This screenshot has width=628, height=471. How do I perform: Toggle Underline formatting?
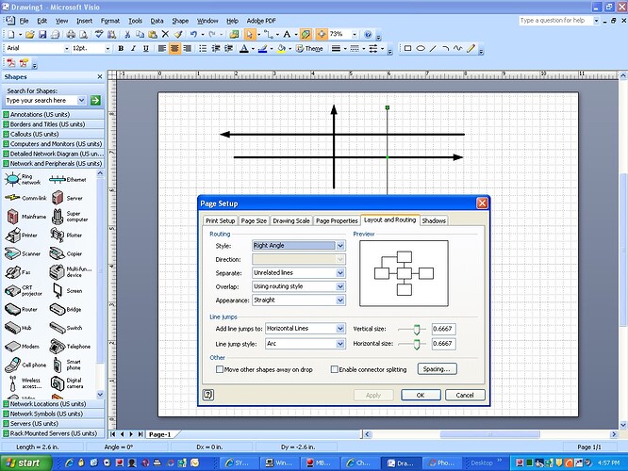coord(146,48)
